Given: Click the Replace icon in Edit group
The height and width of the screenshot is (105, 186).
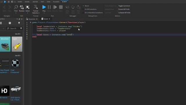Looking at the screenshot, I should [22, 7].
